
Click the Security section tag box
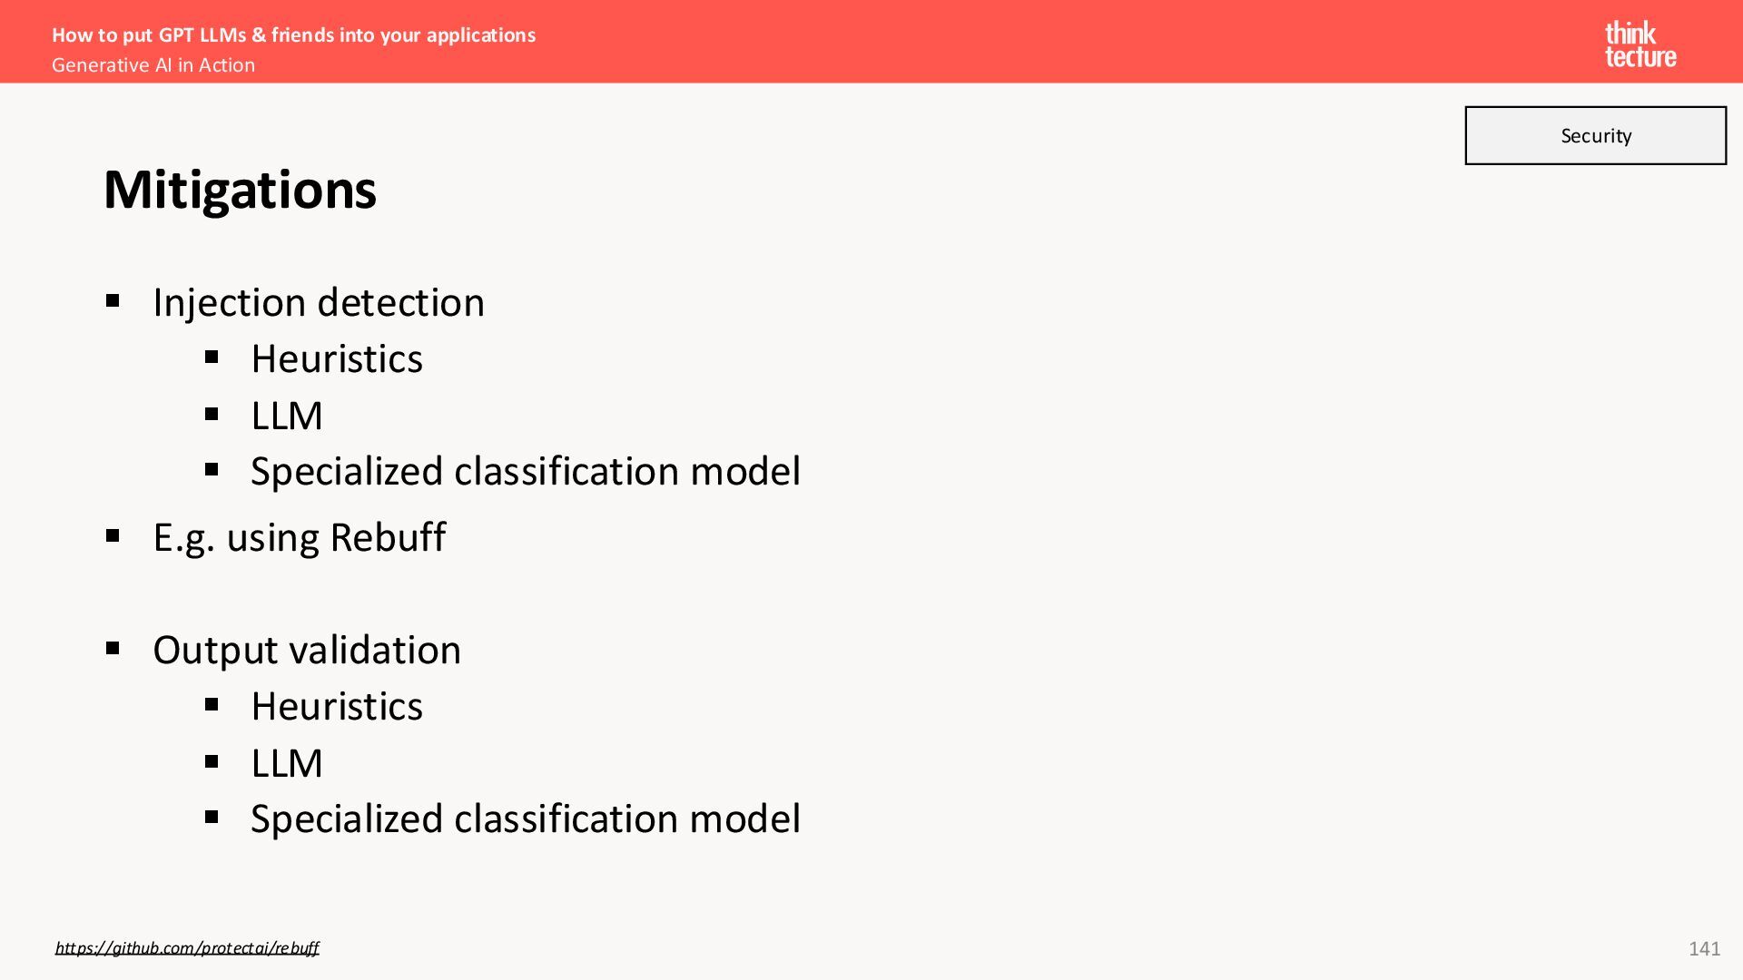(1595, 135)
